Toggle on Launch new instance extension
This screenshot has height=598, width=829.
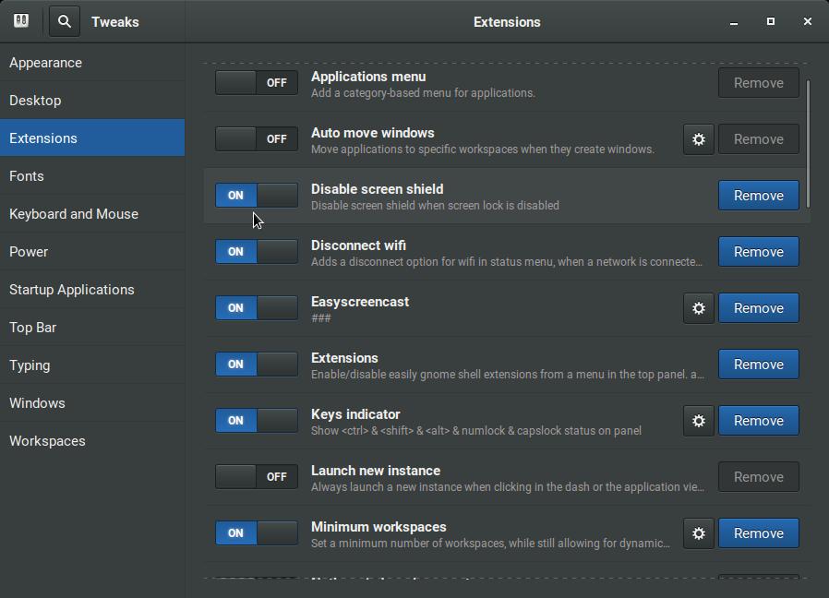coord(257,477)
